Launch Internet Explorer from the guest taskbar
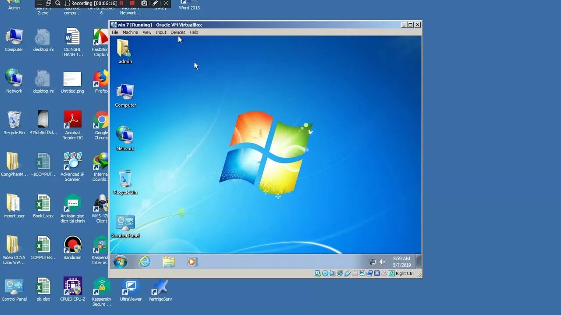The width and height of the screenshot is (561, 315). (144, 262)
